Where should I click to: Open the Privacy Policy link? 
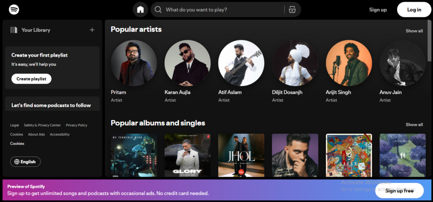(77, 125)
